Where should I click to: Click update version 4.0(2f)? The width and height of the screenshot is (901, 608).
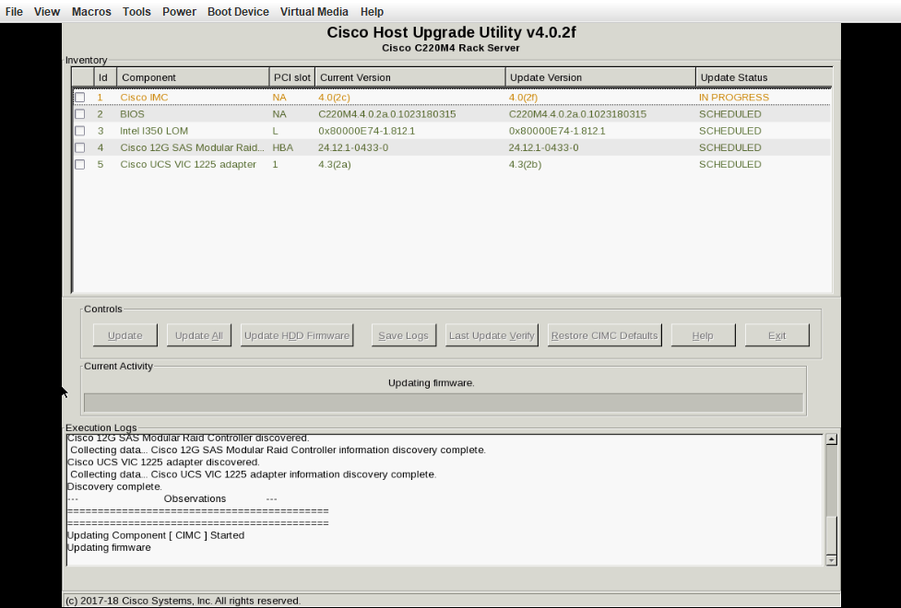pyautogui.click(x=523, y=98)
